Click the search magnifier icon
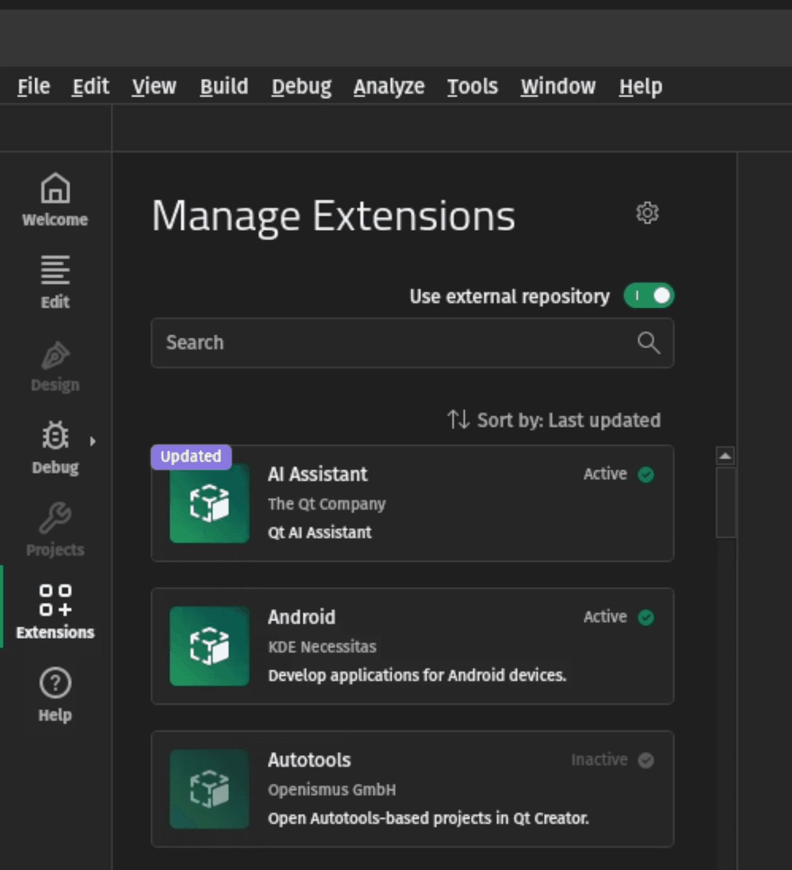The width and height of the screenshot is (792, 870). [649, 343]
